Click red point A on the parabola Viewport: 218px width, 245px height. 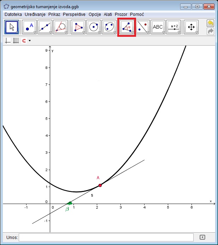[x=100, y=185]
